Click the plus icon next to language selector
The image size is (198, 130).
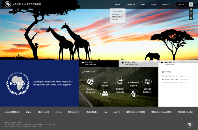point(191,5)
